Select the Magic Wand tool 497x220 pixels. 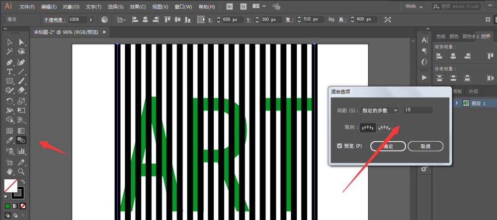(x=10, y=51)
